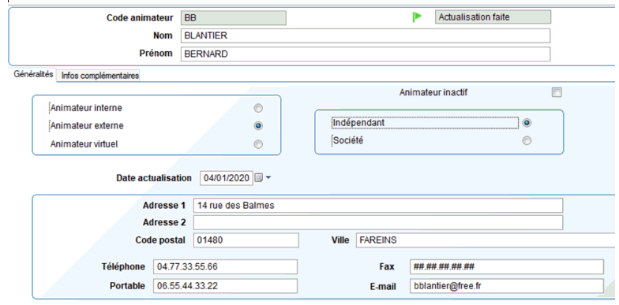The image size is (619, 305).
Task: Click the Date actualisation label
Action: click(x=154, y=178)
